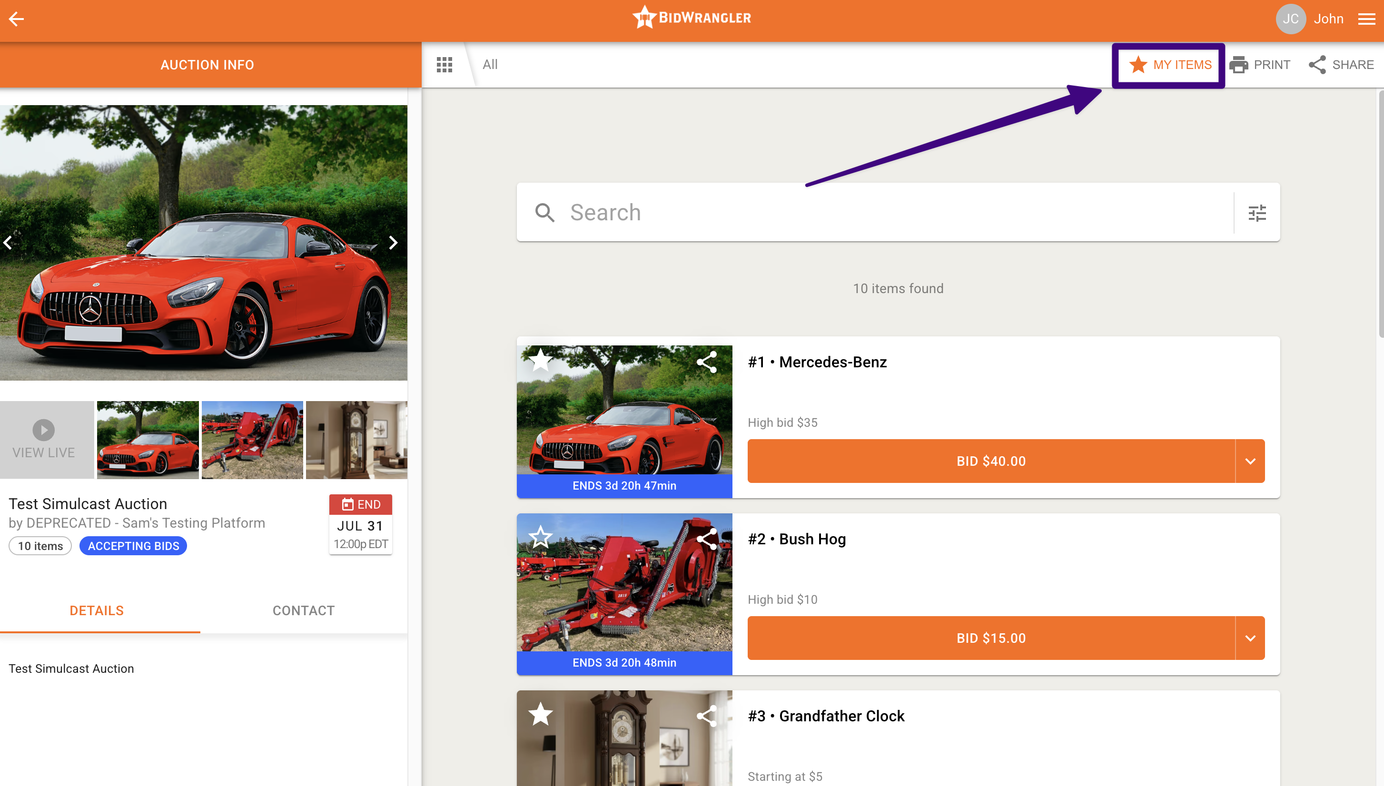Image resolution: width=1384 pixels, height=786 pixels.
Task: Open search filter options icon
Action: pos(1256,213)
